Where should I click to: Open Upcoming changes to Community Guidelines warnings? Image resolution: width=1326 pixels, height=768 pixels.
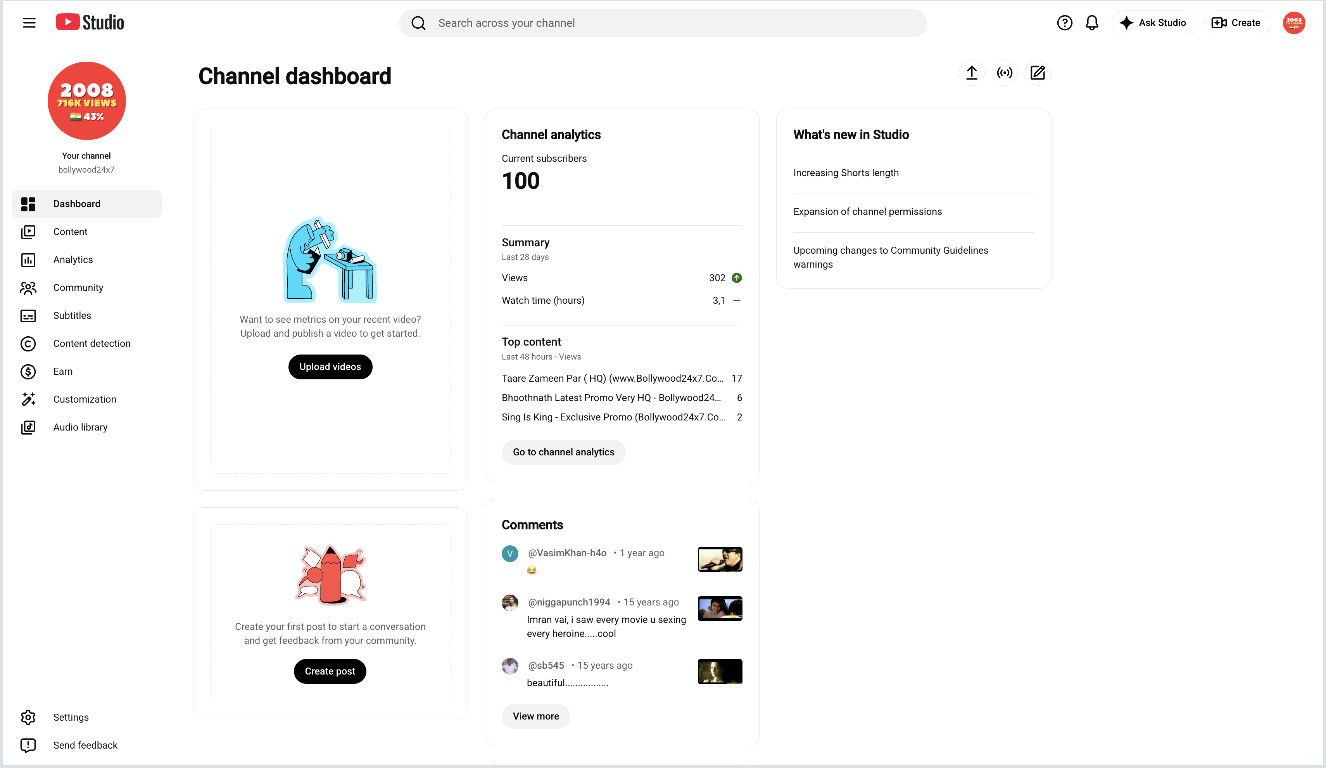[x=890, y=258]
